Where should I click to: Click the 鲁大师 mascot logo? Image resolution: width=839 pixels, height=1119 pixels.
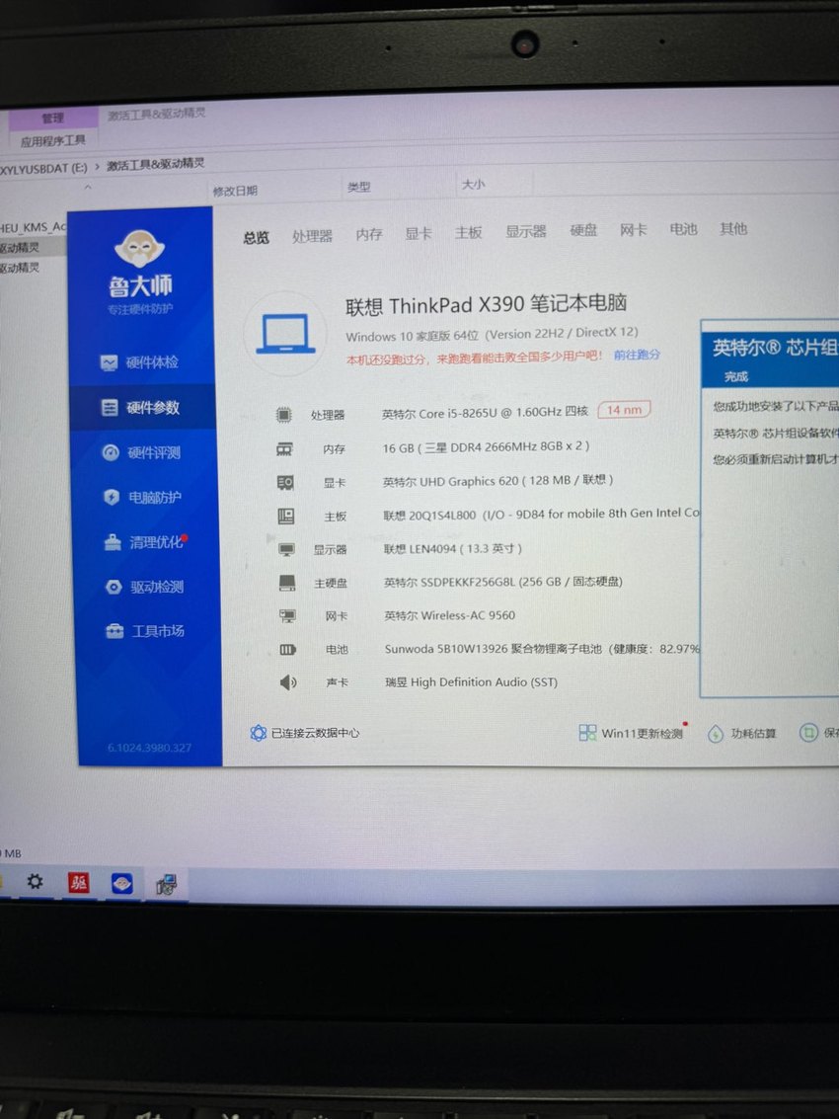pyautogui.click(x=139, y=249)
